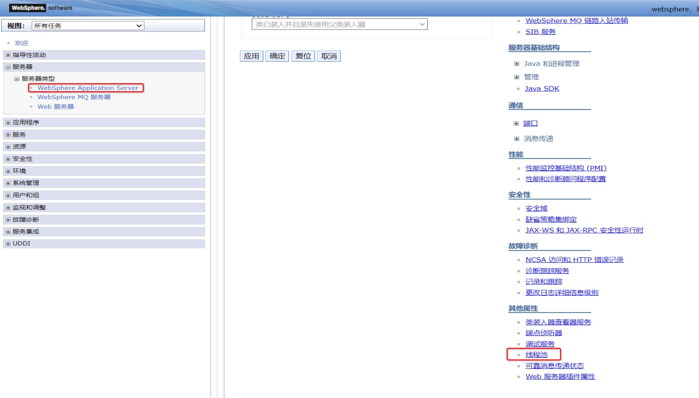Open the Java SDK link
The image size is (699, 398).
click(542, 89)
